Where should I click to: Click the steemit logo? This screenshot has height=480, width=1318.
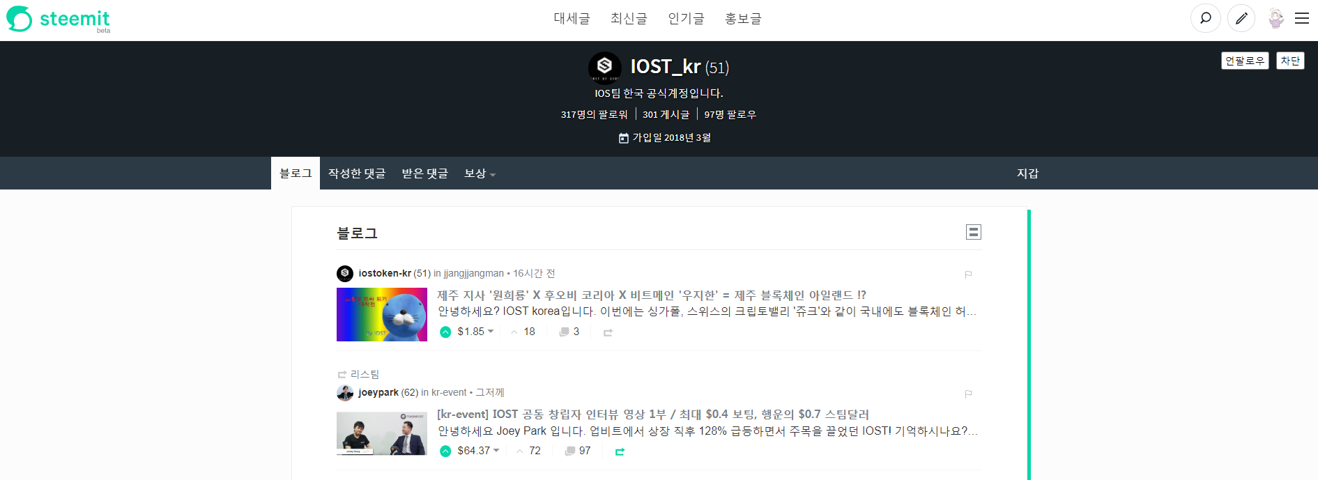(x=59, y=19)
